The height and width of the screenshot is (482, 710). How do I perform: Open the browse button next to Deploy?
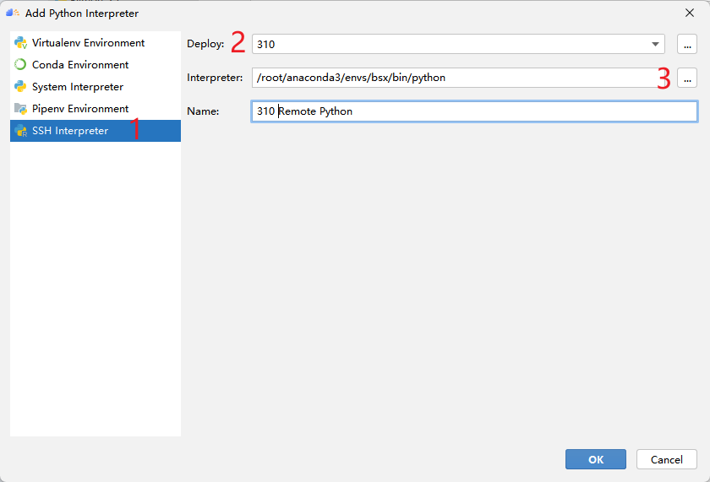(x=687, y=44)
